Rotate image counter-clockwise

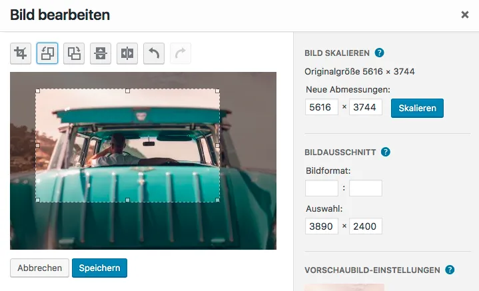pyautogui.click(x=47, y=53)
